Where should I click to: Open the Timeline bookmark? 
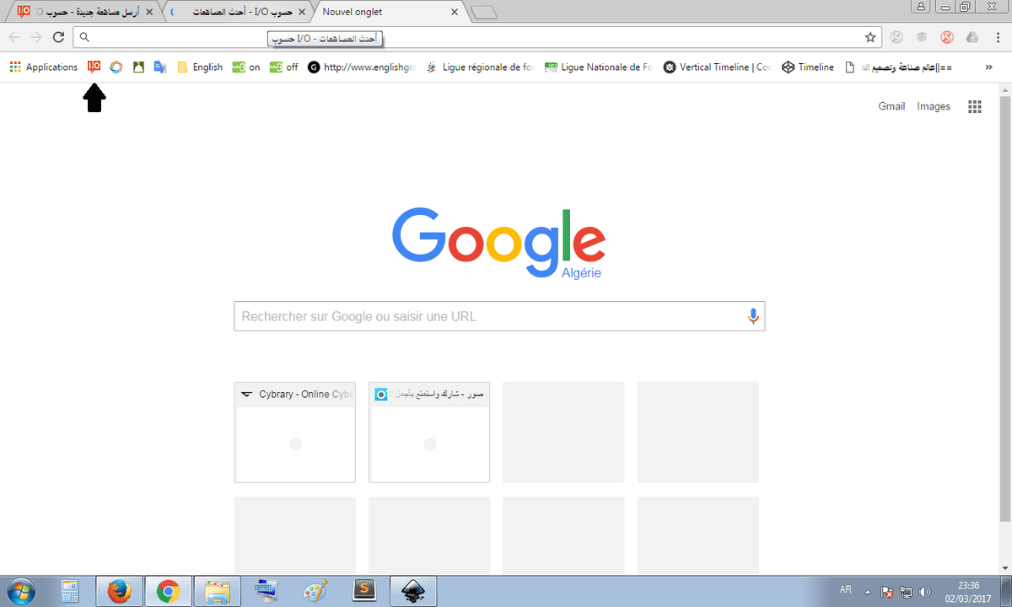[808, 67]
